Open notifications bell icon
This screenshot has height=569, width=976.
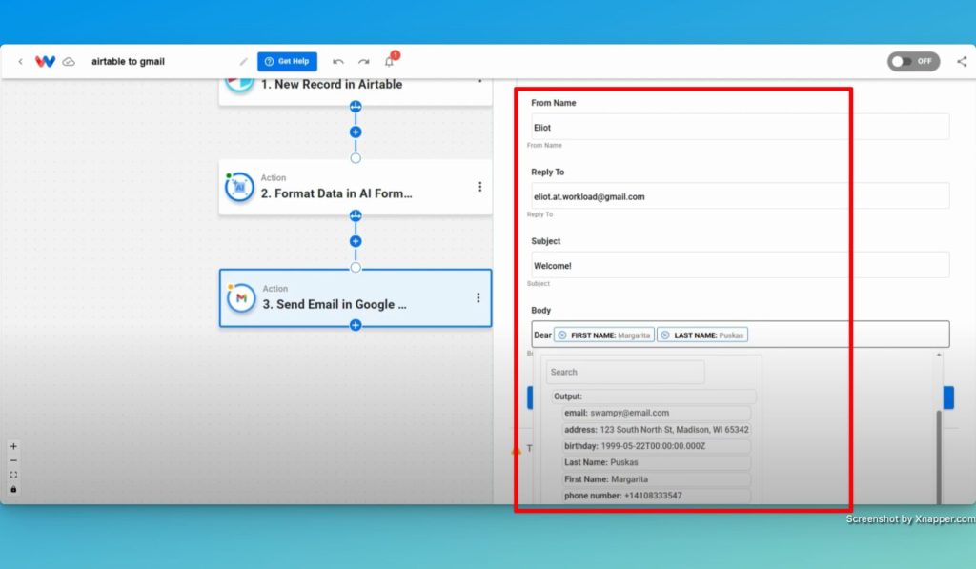click(390, 61)
